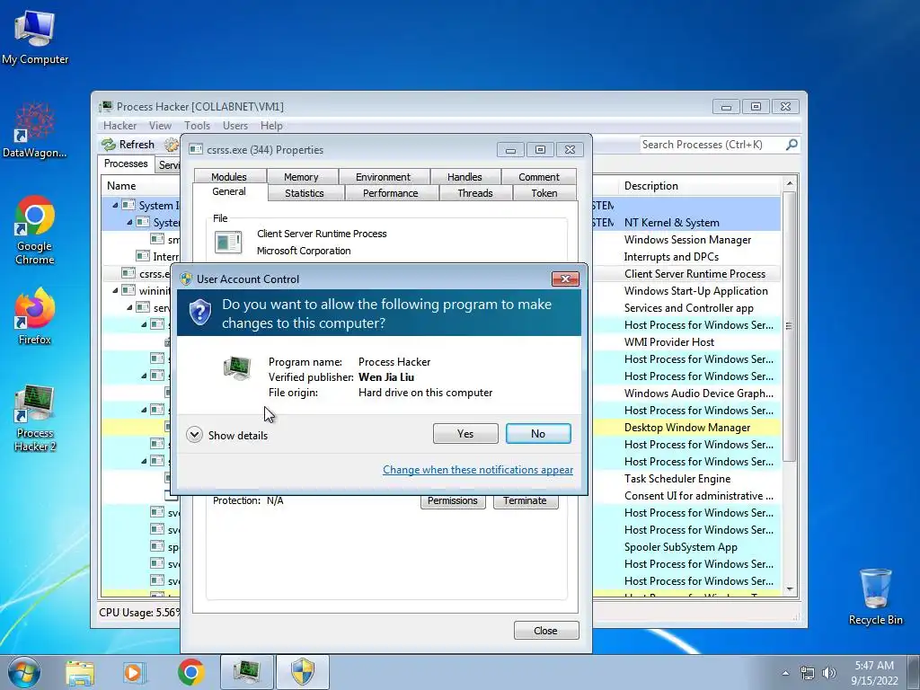Viewport: 920px width, 690px height.
Task: Open Hacker menu
Action: (119, 126)
